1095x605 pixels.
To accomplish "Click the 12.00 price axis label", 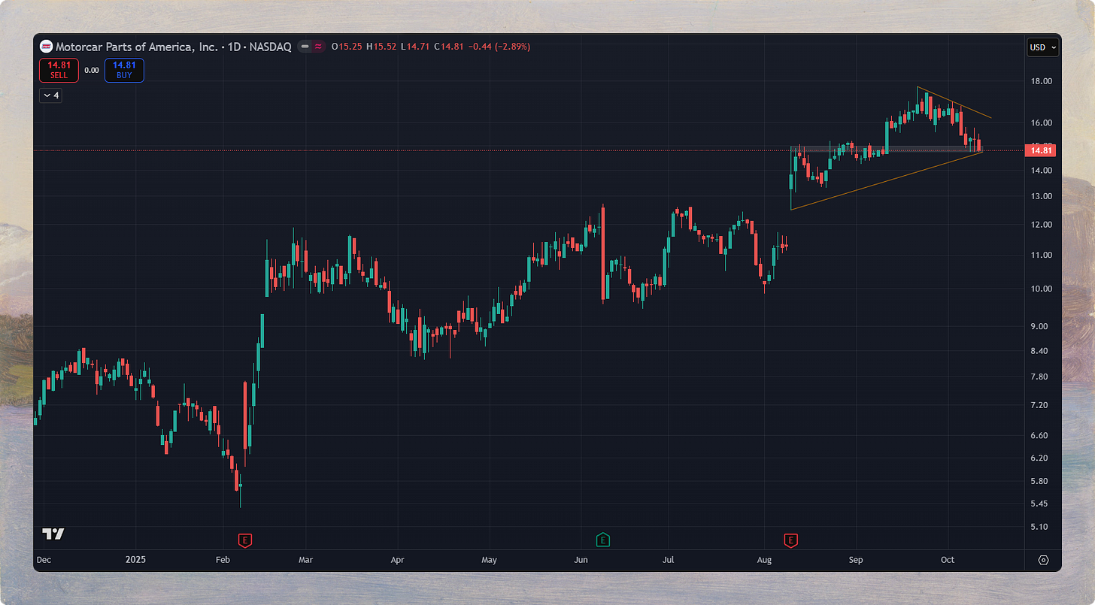I will pyautogui.click(x=1041, y=225).
